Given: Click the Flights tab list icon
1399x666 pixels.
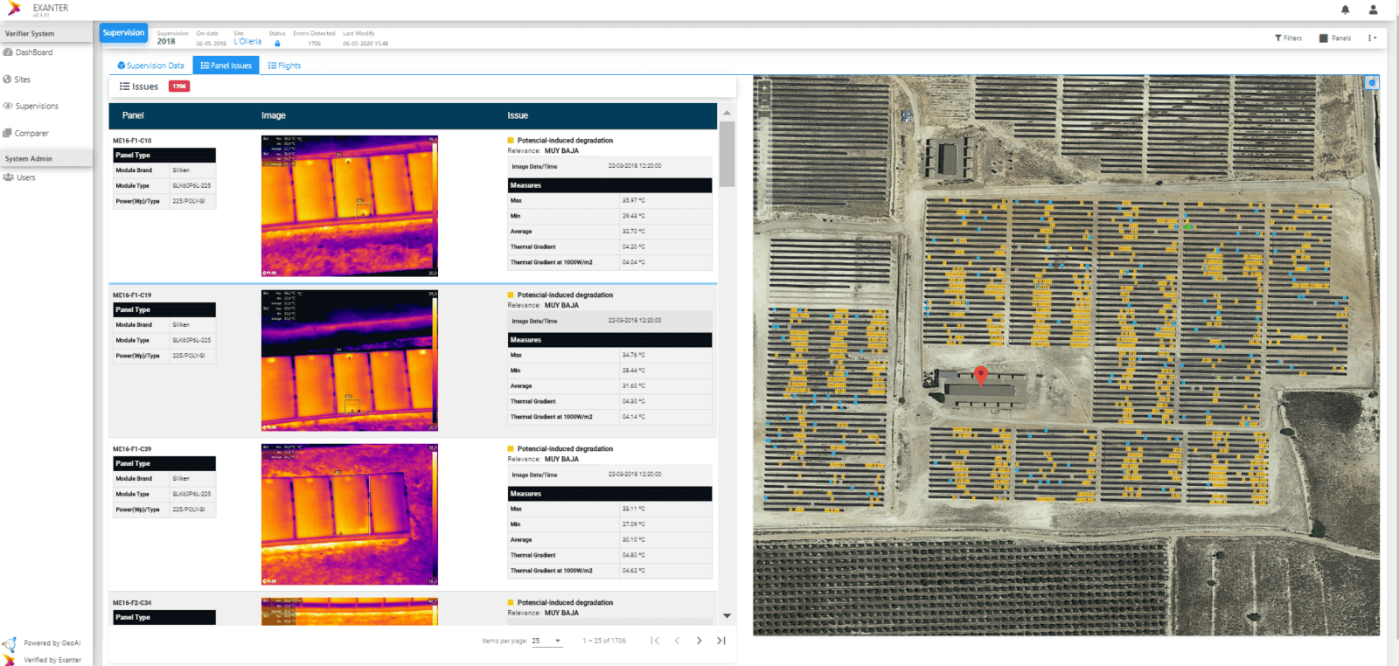Looking at the screenshot, I should (x=273, y=66).
